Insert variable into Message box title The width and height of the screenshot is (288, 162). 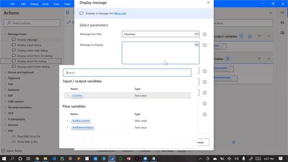pos(197,34)
